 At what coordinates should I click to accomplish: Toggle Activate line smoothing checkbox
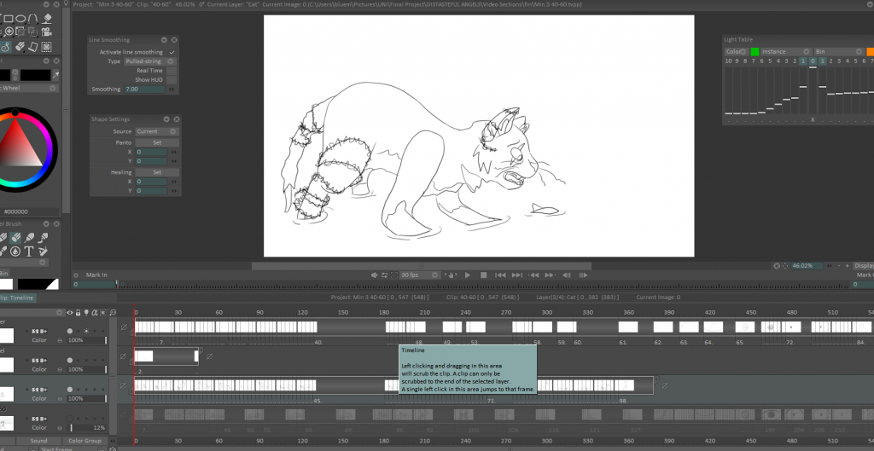[172, 52]
